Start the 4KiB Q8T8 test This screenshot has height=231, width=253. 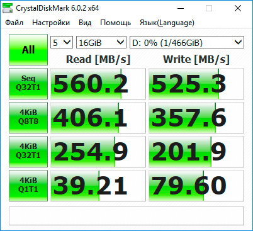tap(28, 118)
